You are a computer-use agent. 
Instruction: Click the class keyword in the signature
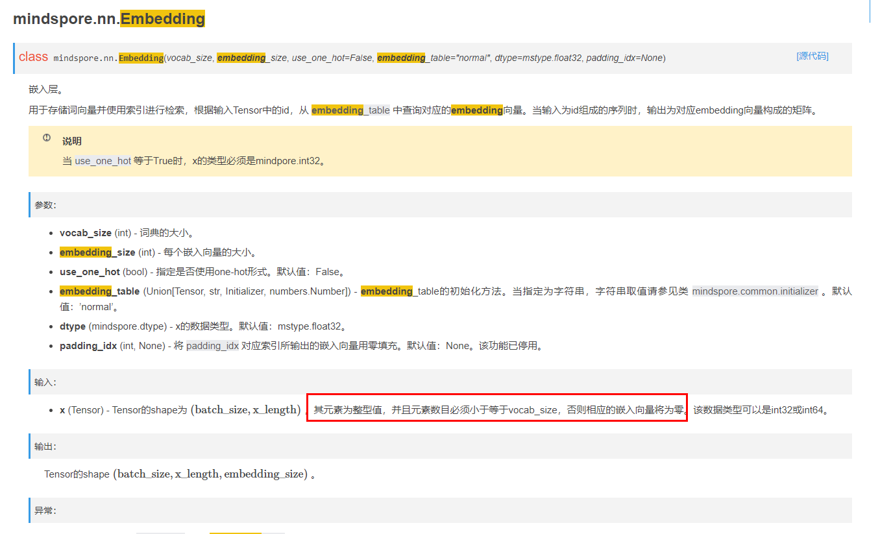point(33,57)
